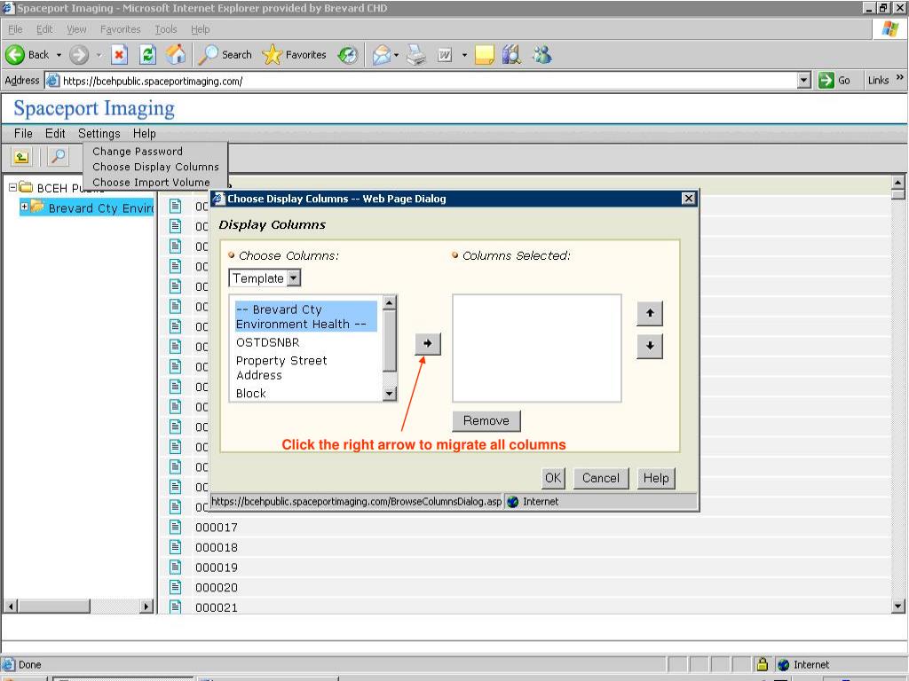909x681 pixels.
Task: Expand the Links toolbar chevron
Action: (900, 78)
